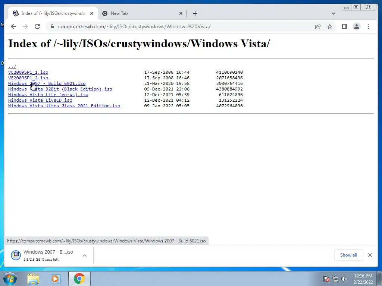Expand the tab search dropdown arrow
Image resolution: width=382 pixels, height=286 pixels.
pyautogui.click(x=333, y=13)
